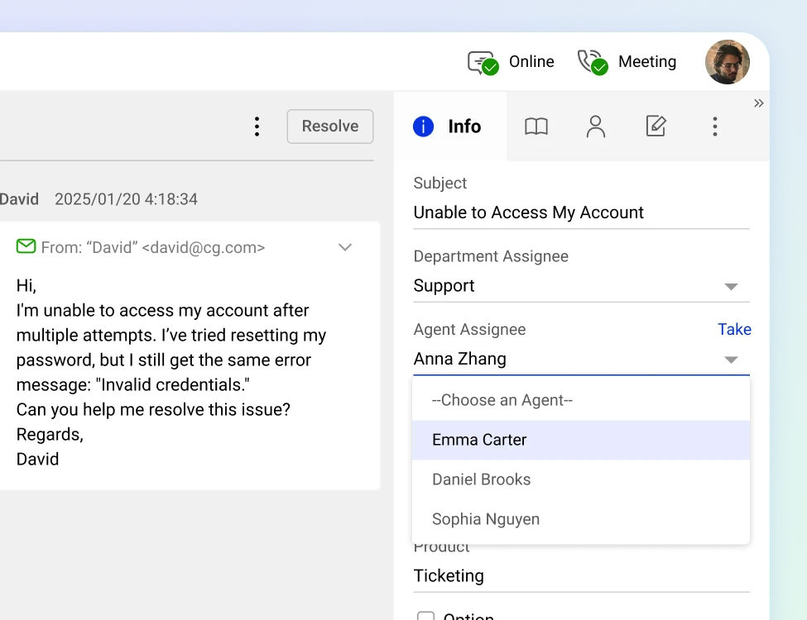Expand the email header details chevron
The width and height of the screenshot is (807, 620).
(x=345, y=247)
